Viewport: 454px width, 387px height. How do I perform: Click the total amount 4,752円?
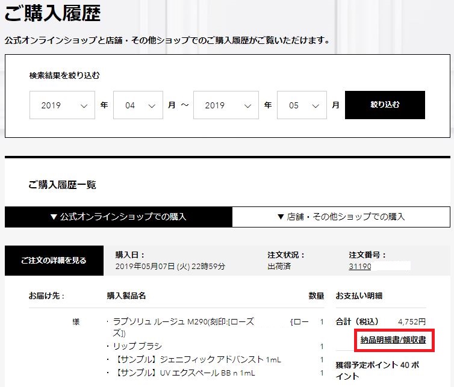tap(411, 321)
